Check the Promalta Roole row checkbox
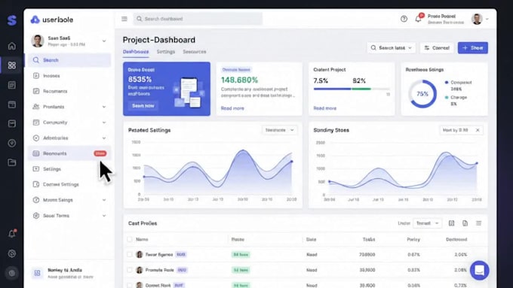The height and width of the screenshot is (288, 513). coord(130,270)
